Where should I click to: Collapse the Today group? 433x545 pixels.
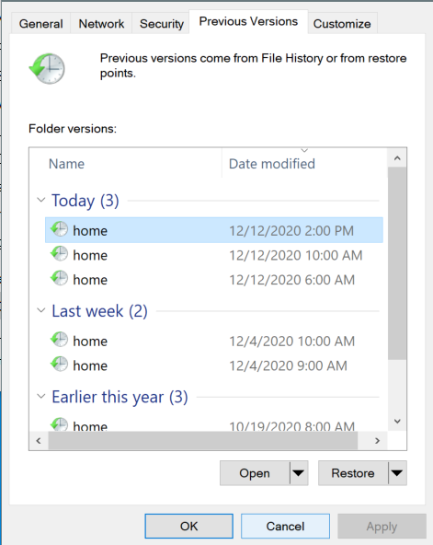[x=41, y=200]
